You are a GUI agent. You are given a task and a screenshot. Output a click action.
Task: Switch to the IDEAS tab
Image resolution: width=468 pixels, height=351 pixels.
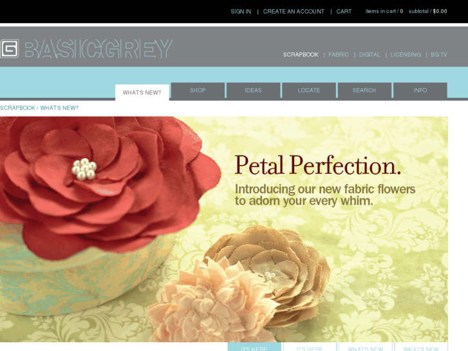coord(254,90)
